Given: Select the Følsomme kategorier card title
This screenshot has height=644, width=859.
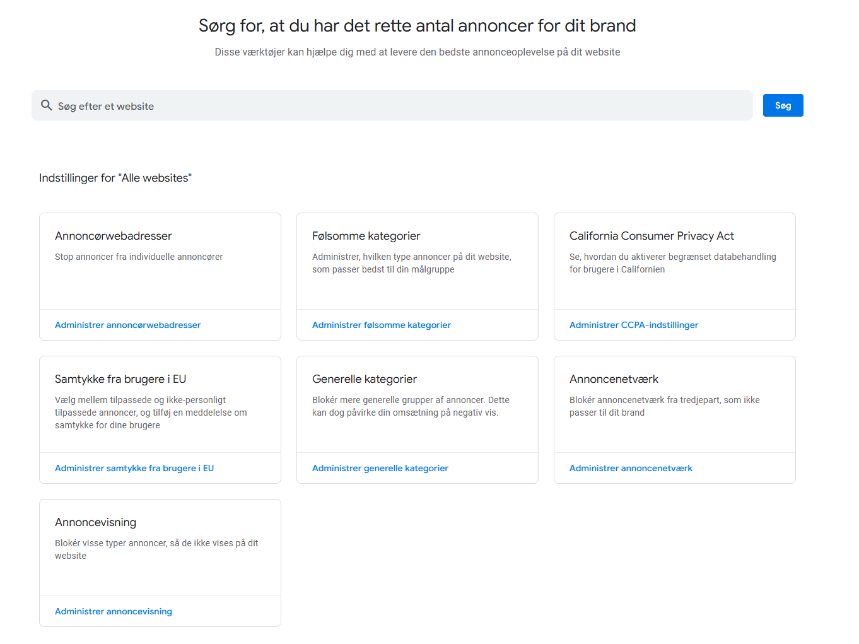Looking at the screenshot, I should tap(366, 236).
